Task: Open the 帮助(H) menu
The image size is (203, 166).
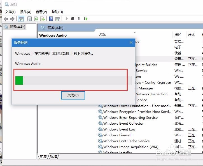Action: pyautogui.click(x=57, y=12)
